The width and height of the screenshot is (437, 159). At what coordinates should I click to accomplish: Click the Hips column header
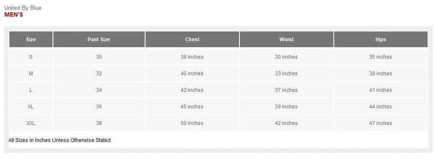(x=381, y=40)
